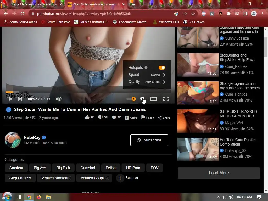The height and width of the screenshot is (201, 268).
Task: Reload the current page
Action: point(23,14)
